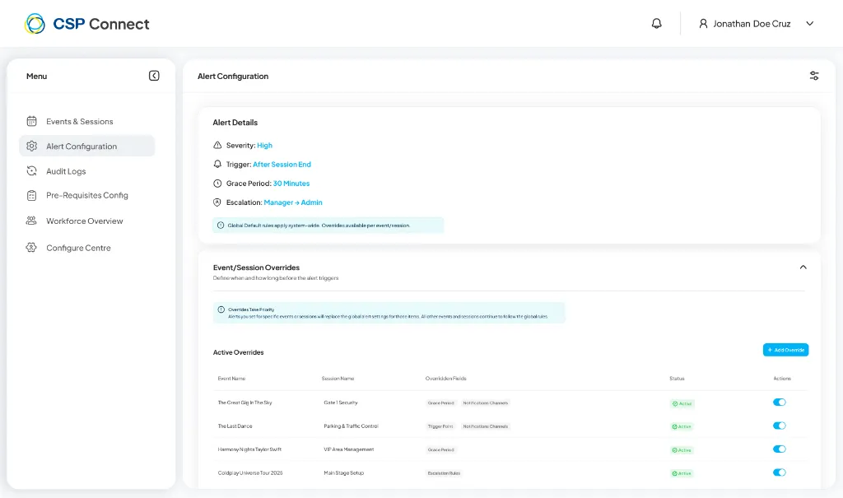Screen dimensions: 843x498
Task: Select event name Harmony Nights Taylor Swift
Action: pyautogui.click(x=249, y=449)
